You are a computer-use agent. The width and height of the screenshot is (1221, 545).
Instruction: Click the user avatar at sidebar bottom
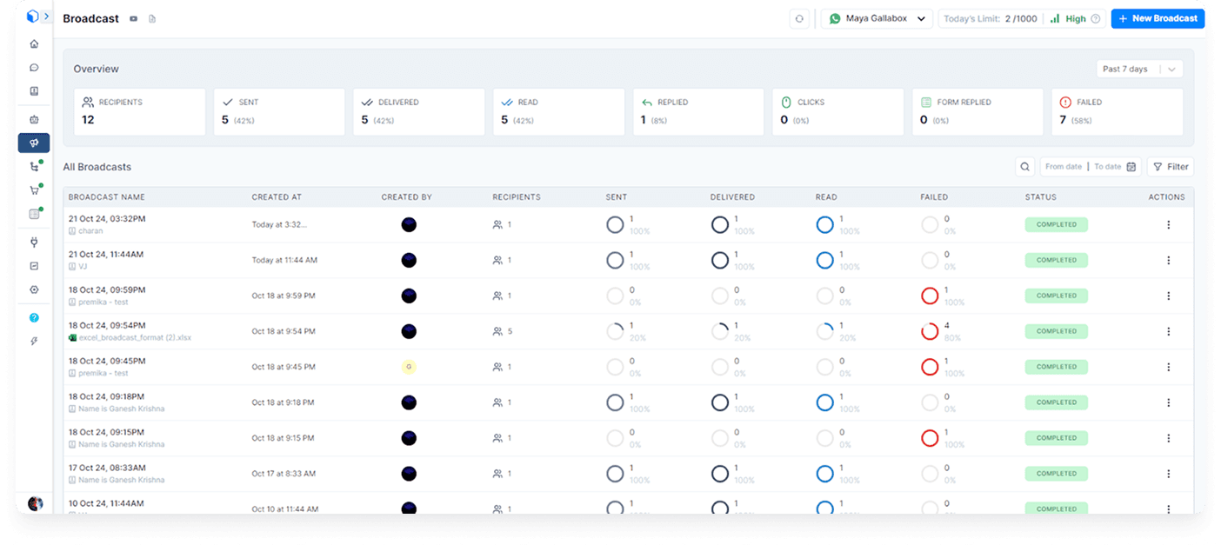(36, 503)
